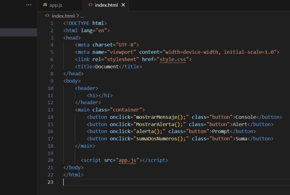Open the sidebar more actions ellipsis
Viewport: 290px width, 195px height.
pos(29,5)
